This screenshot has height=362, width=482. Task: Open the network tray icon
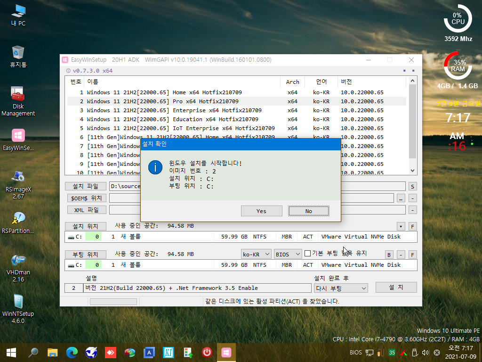click(x=369, y=353)
